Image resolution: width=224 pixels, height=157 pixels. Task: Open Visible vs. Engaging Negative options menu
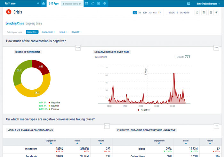coord(216,126)
